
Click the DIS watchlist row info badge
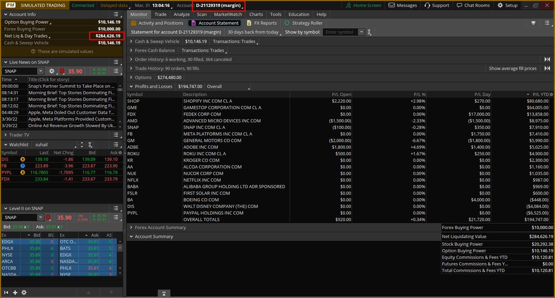coord(22,159)
